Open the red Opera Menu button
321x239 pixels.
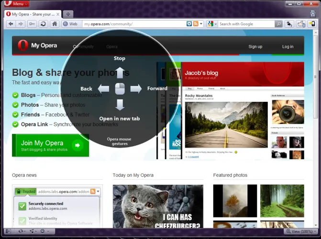tap(17, 3)
